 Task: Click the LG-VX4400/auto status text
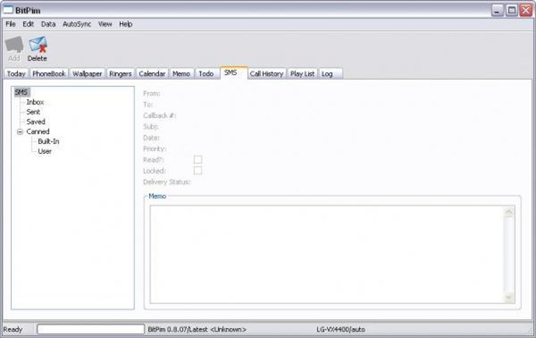click(341, 330)
